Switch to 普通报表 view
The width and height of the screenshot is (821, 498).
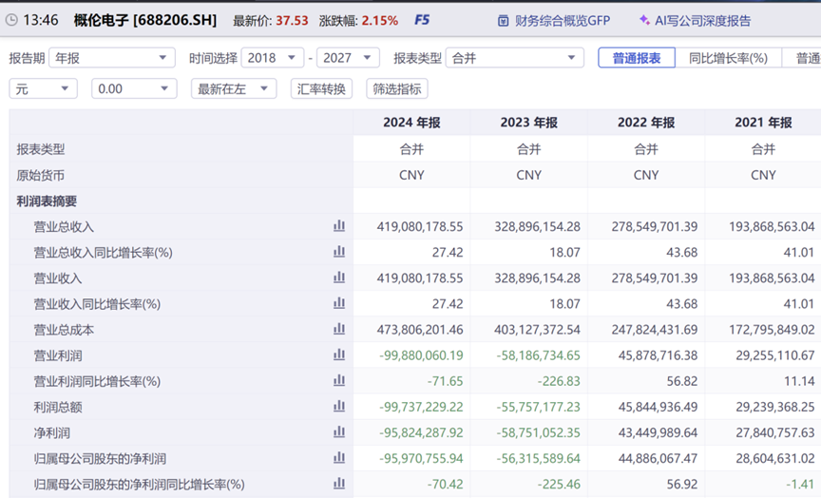[636, 58]
